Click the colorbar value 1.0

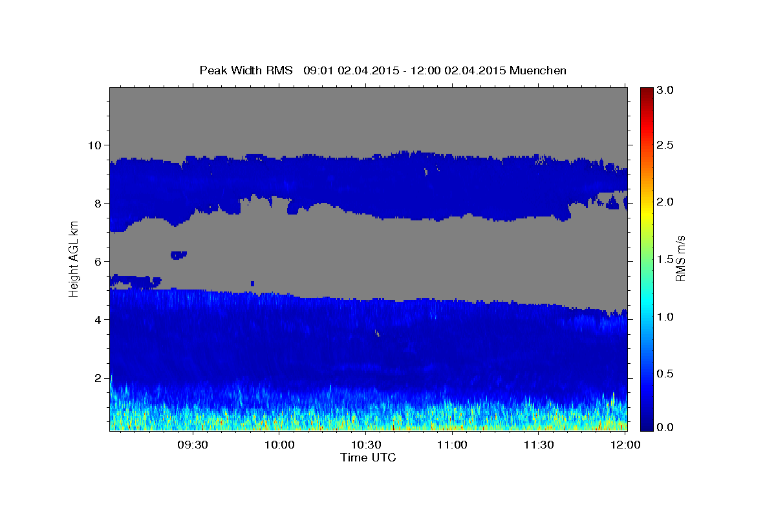665,317
